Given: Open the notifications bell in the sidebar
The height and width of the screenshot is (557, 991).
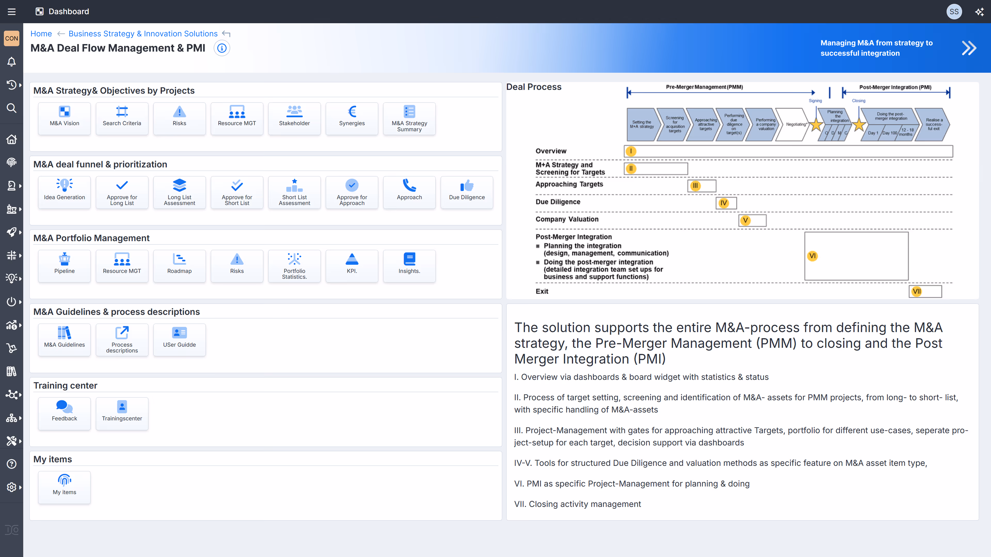Looking at the screenshot, I should [x=12, y=62].
